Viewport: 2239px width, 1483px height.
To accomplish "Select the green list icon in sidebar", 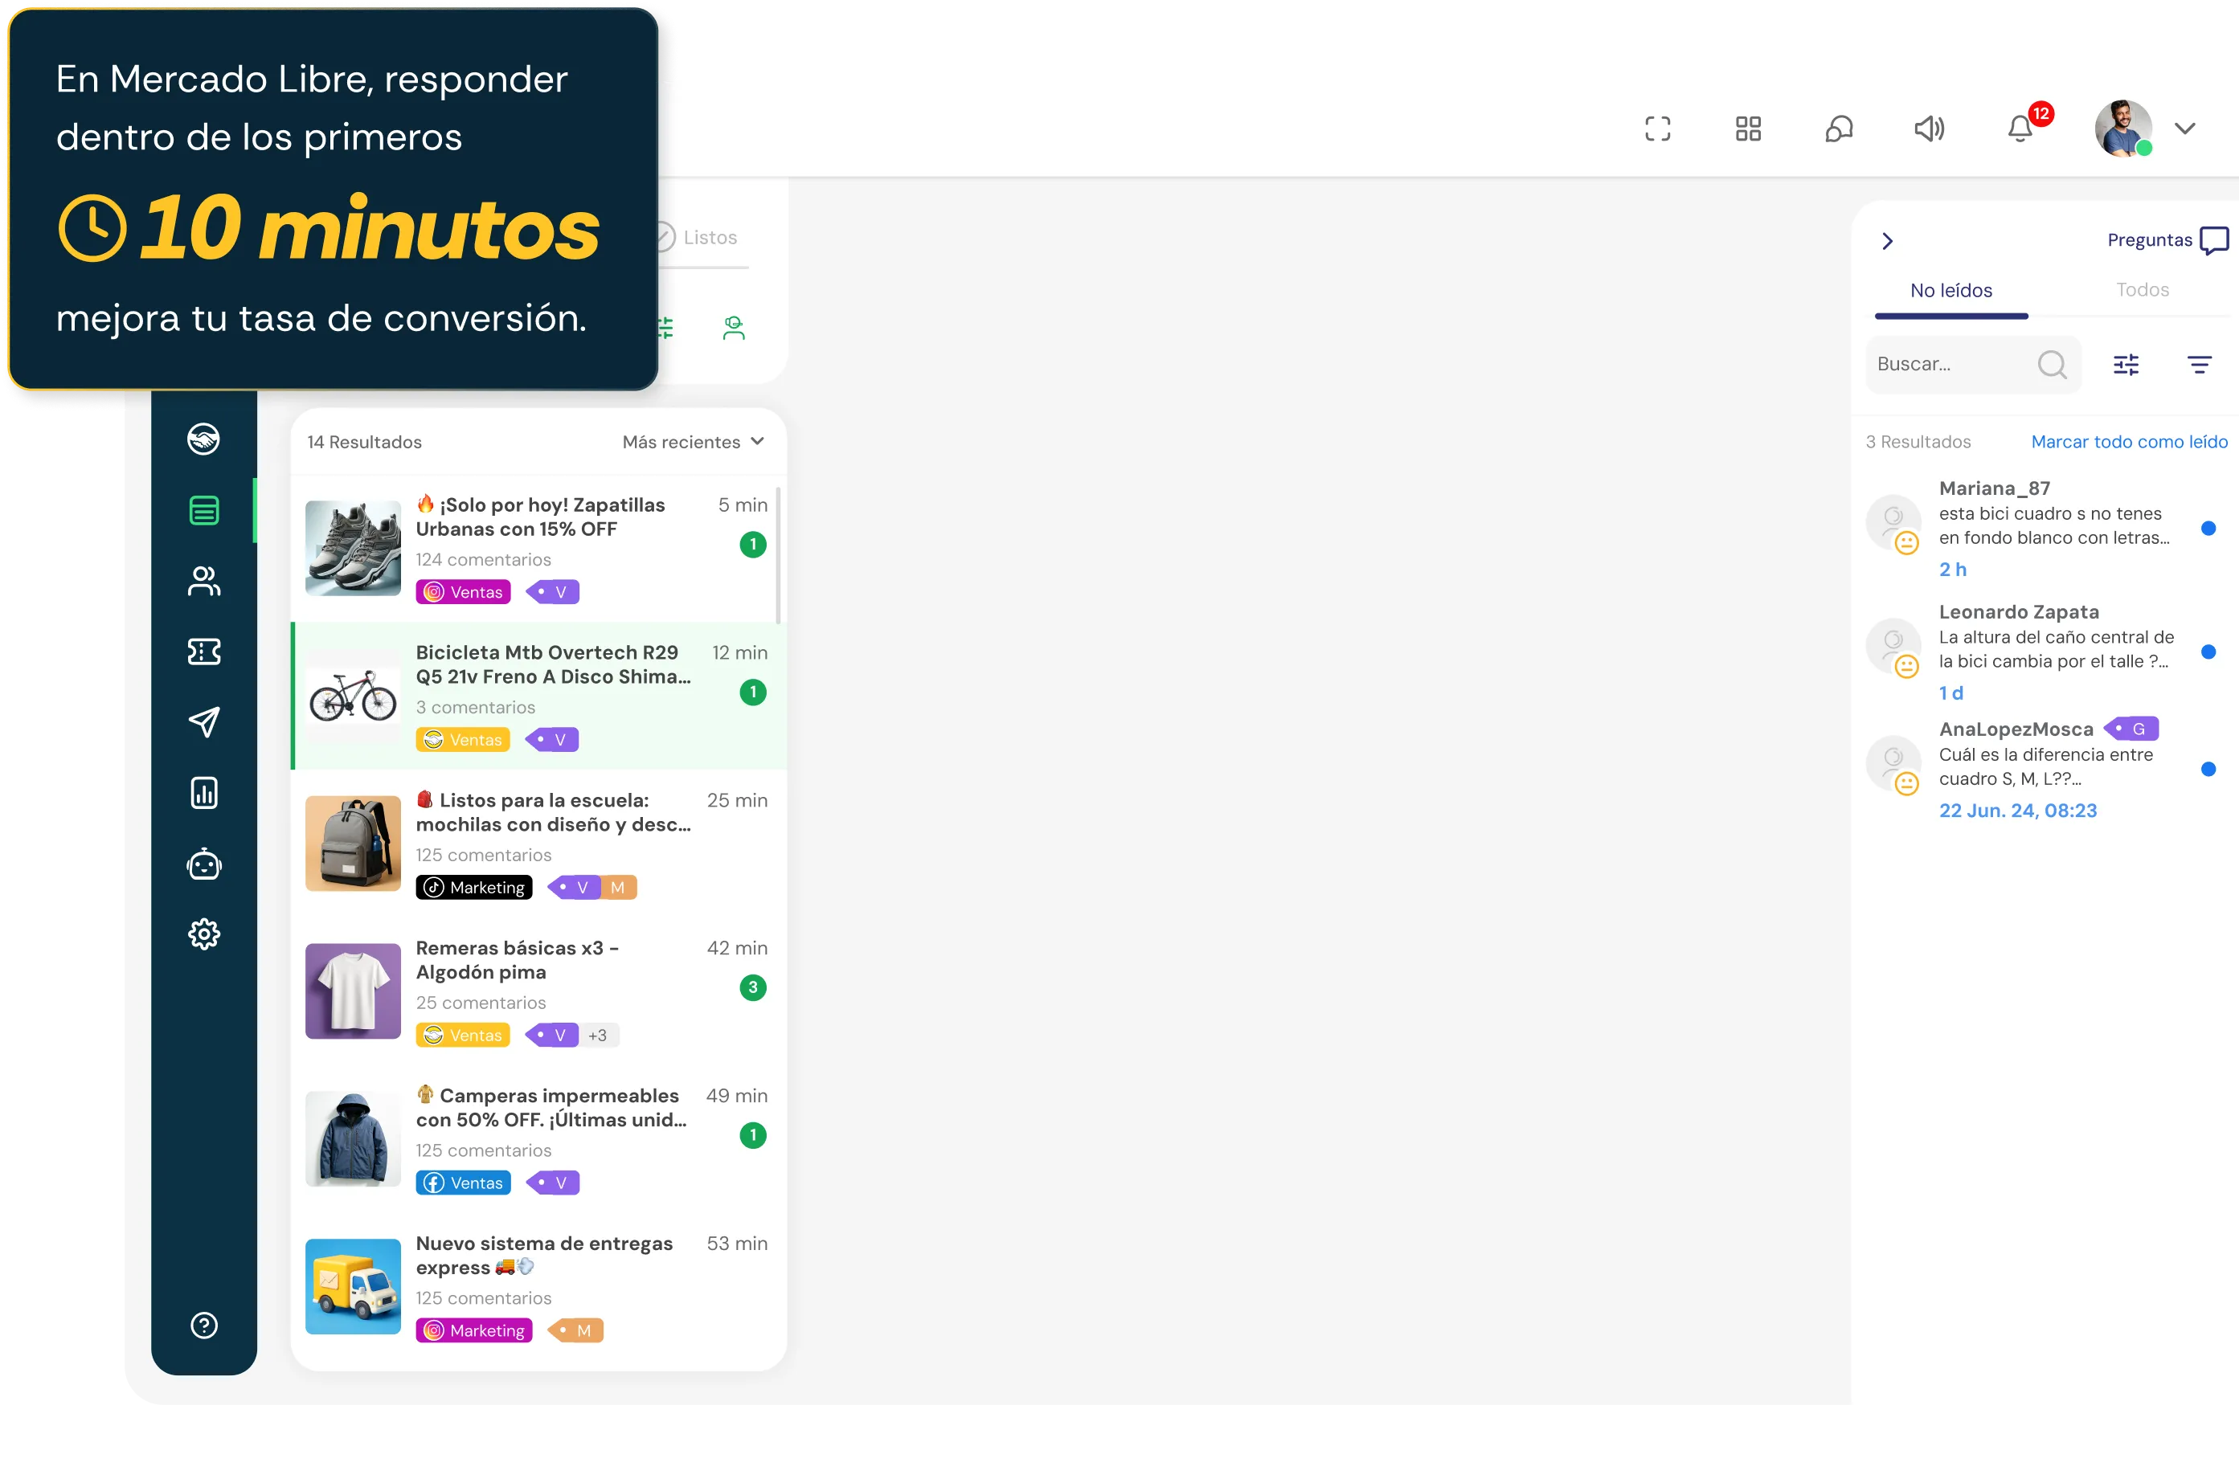I will coord(203,511).
